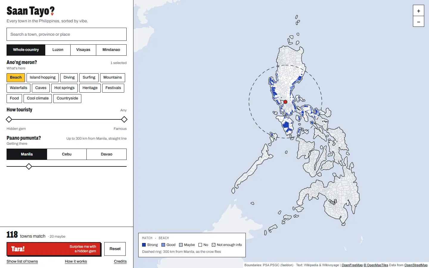Focus the town search field

66,34
